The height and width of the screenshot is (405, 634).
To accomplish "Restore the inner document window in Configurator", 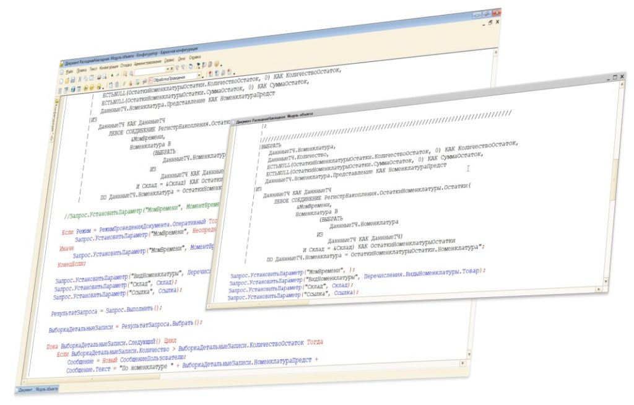I will (490, 23).
